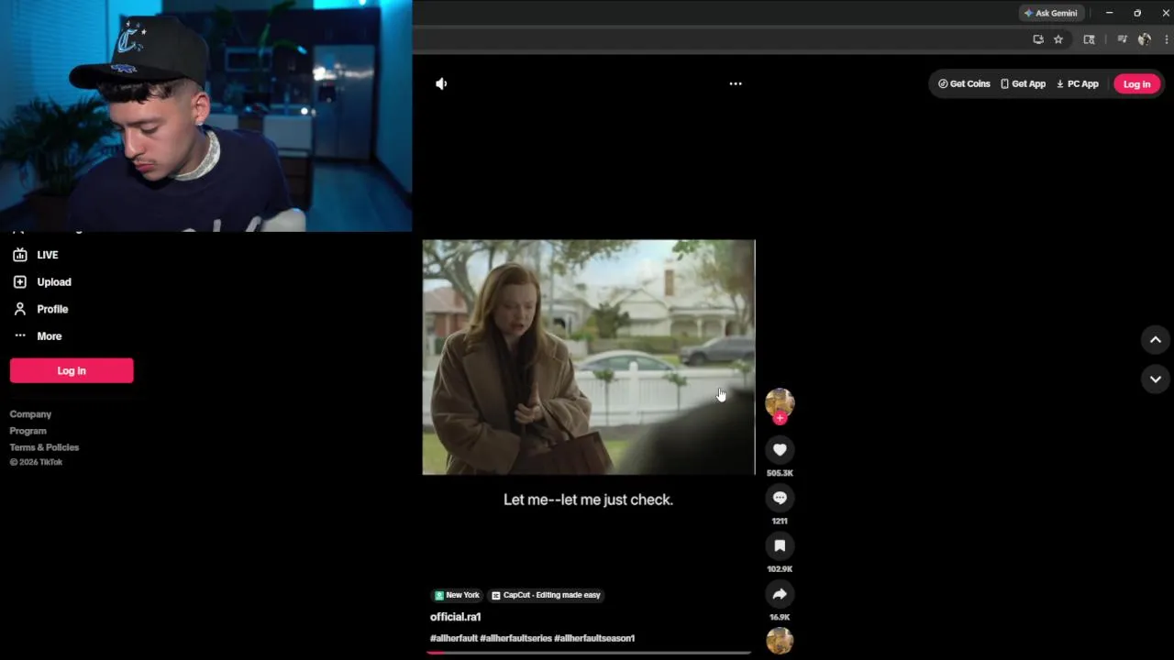Click the #allherfaultseries hashtag
This screenshot has height=660, width=1174.
click(x=515, y=638)
